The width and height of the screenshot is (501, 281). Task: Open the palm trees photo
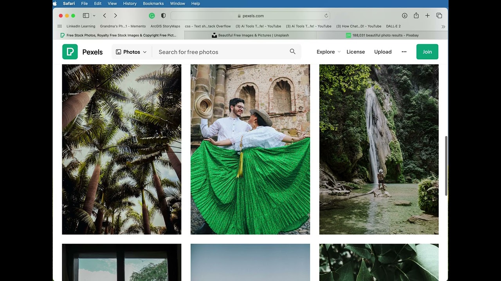[x=122, y=149]
